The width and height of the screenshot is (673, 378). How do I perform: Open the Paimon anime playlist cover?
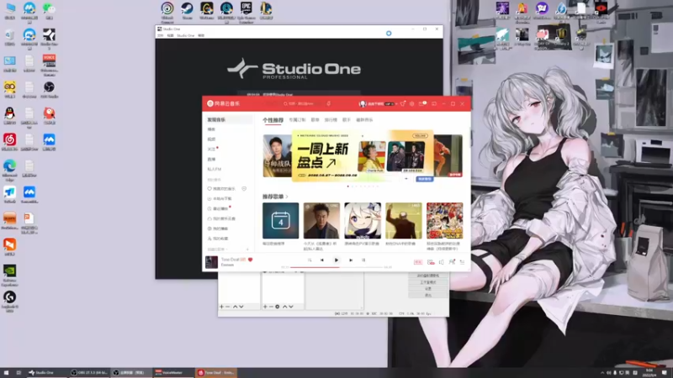(x=363, y=221)
